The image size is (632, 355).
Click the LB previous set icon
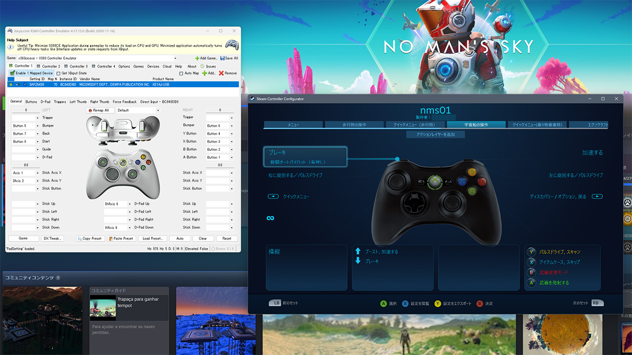pos(275,303)
